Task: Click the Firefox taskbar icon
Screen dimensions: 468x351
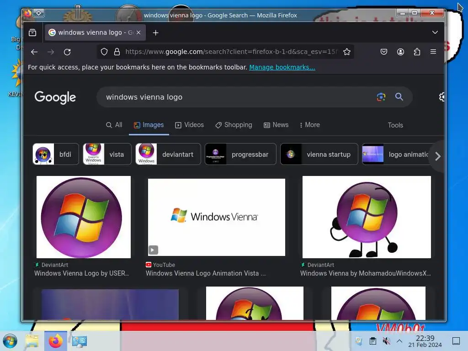Action: (56, 341)
